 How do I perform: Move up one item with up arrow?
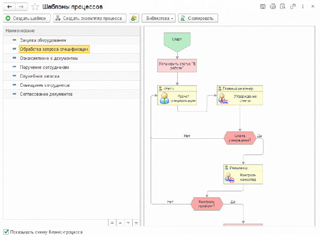click(x=120, y=223)
